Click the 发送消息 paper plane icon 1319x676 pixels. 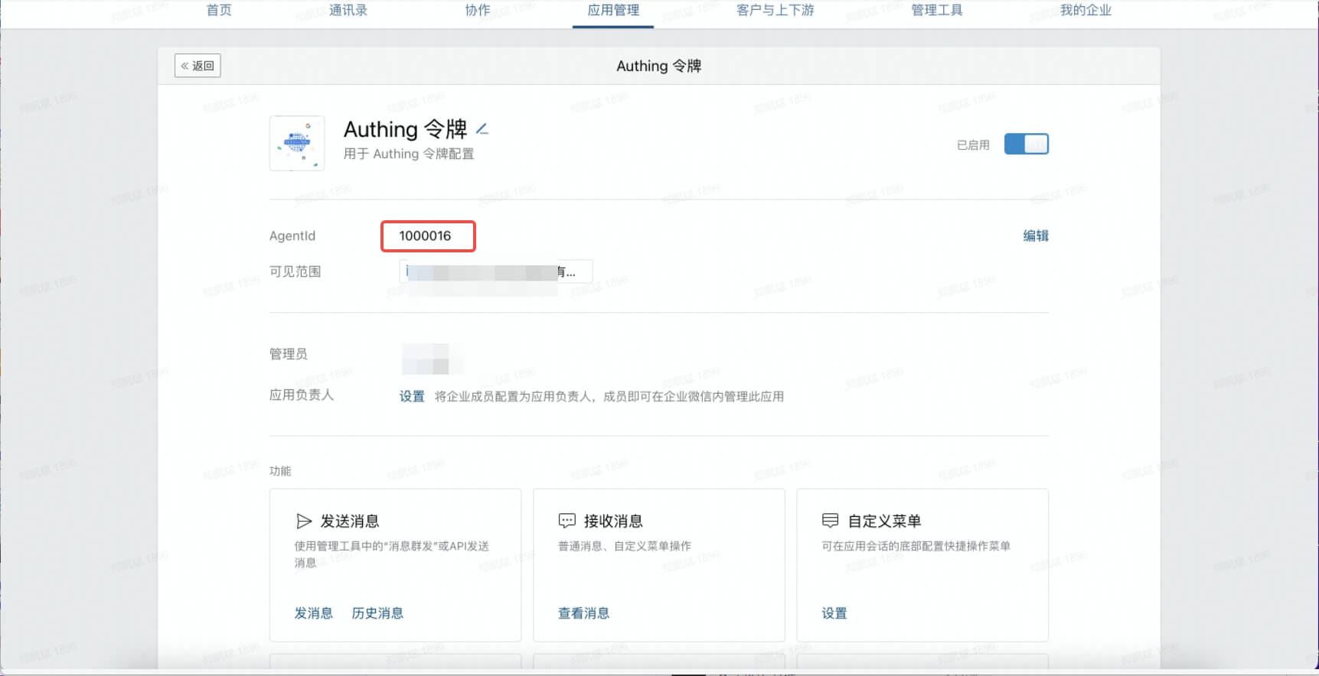pyautogui.click(x=304, y=522)
